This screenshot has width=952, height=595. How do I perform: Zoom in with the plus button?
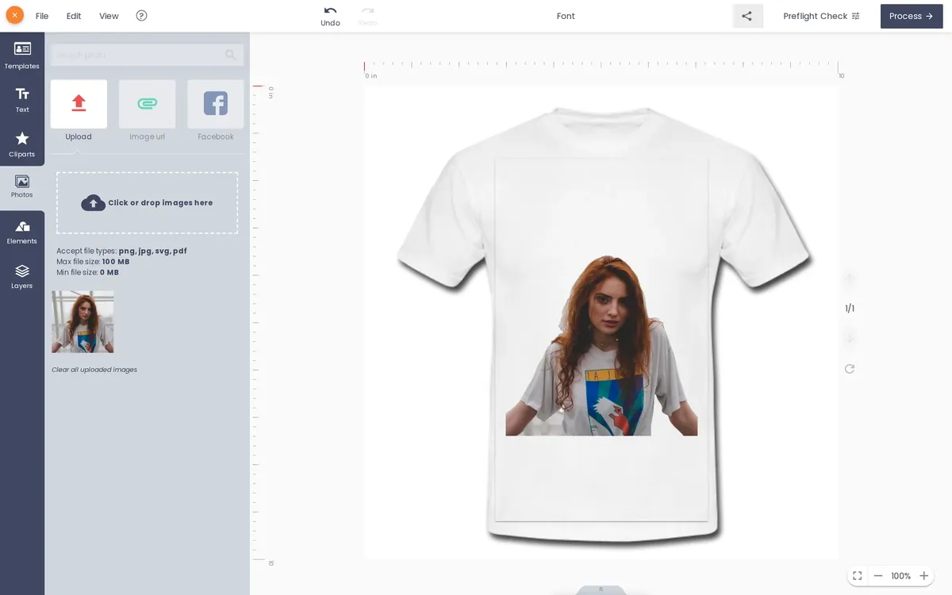pos(923,576)
